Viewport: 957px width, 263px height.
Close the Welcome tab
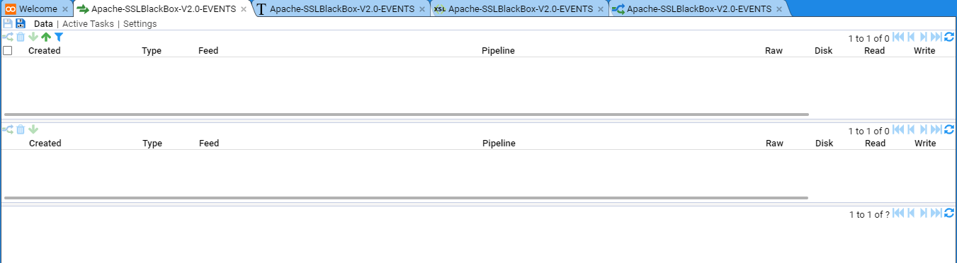(65, 9)
